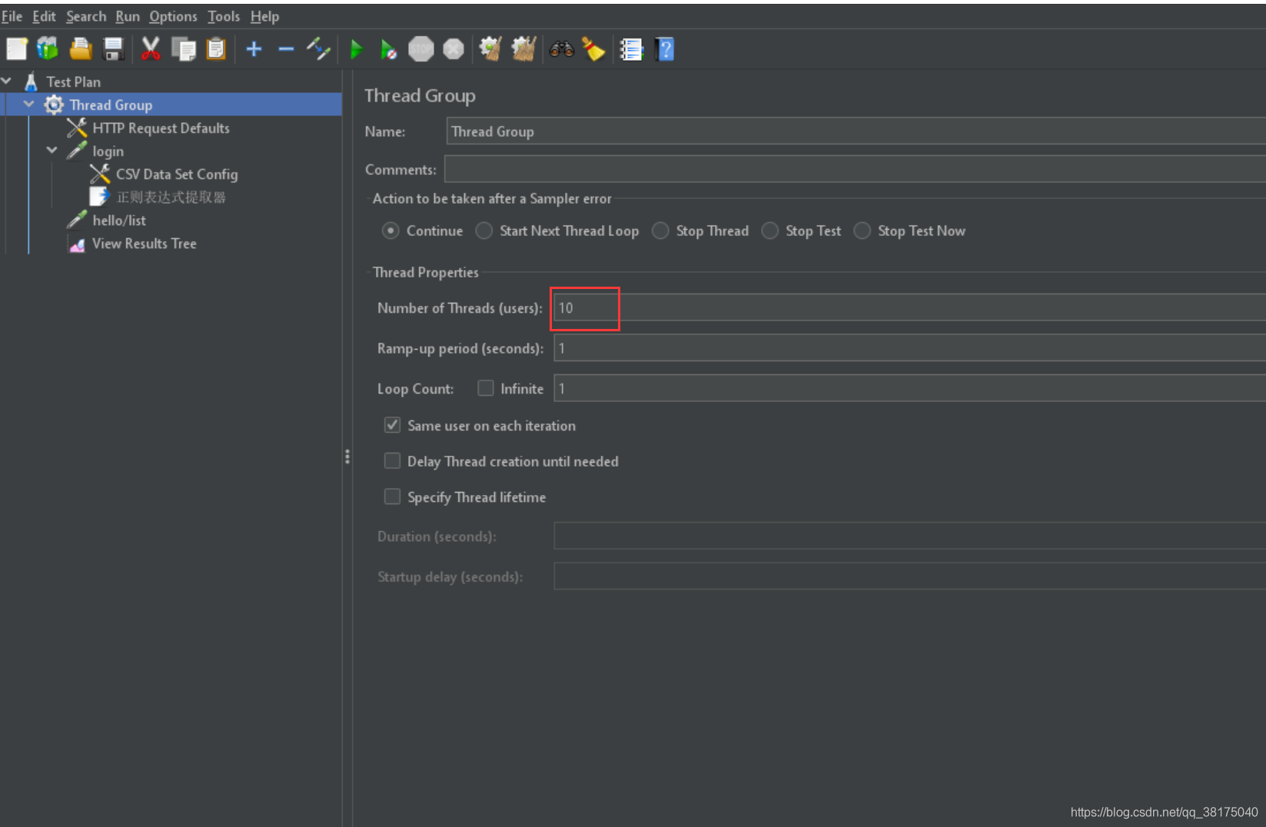Select Thread Group tree item
The height and width of the screenshot is (827, 1266).
click(x=111, y=105)
